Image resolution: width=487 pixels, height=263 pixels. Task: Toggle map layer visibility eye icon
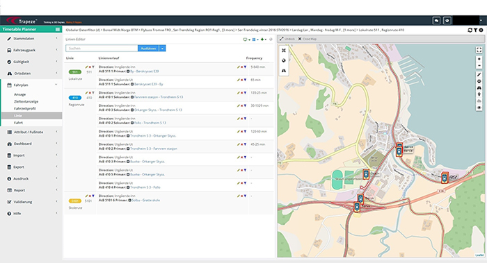479,108
